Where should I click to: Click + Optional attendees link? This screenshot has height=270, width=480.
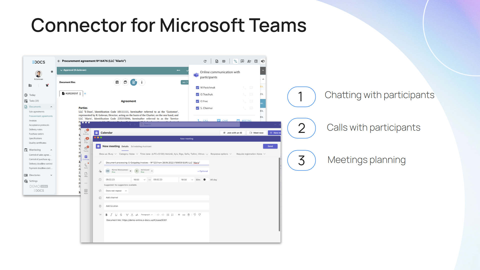[203, 171]
